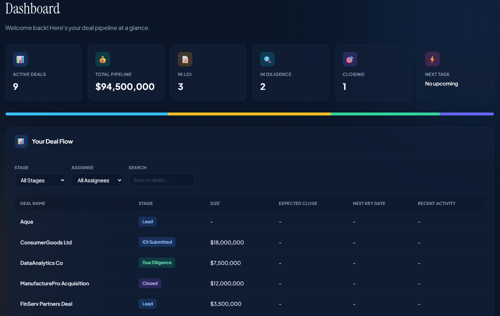Image resolution: width=500 pixels, height=316 pixels.
Task: Sort by Deal Name column header
Action: (33, 203)
